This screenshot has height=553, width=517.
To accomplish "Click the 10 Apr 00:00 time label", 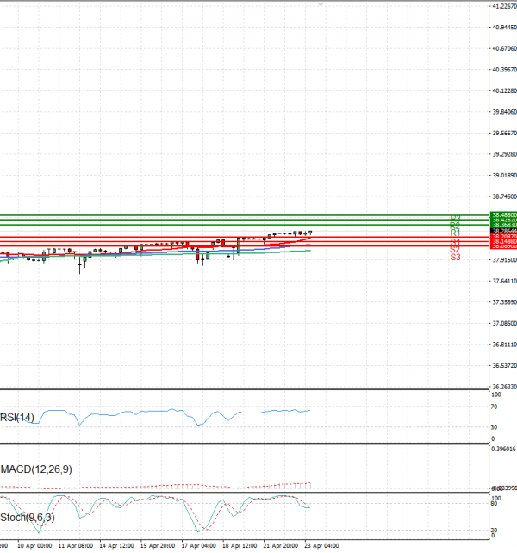I will (34, 546).
